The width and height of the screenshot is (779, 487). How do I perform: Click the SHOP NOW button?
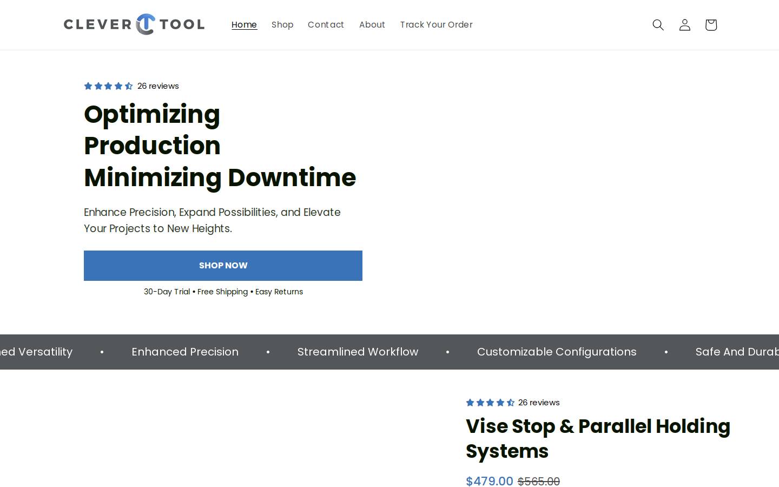click(223, 266)
